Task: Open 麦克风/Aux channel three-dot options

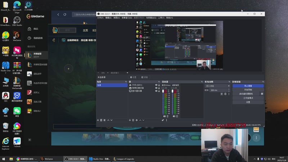Action: click(x=167, y=116)
